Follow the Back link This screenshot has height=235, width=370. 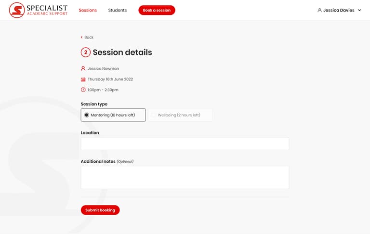coord(89,37)
